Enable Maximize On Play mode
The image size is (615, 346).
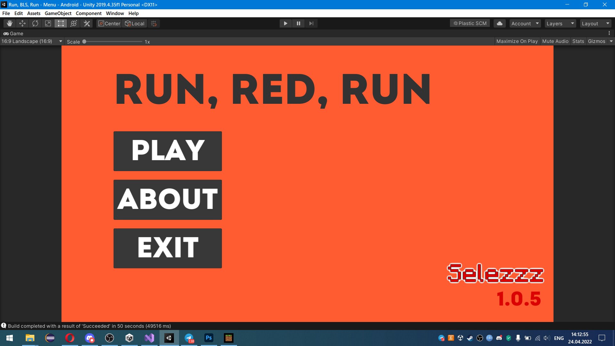(517, 41)
